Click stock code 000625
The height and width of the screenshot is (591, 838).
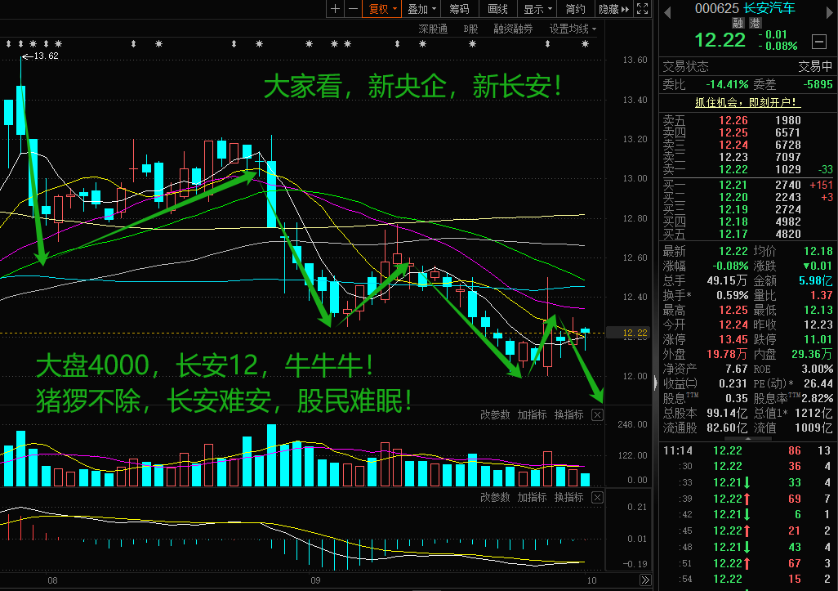coord(716,8)
